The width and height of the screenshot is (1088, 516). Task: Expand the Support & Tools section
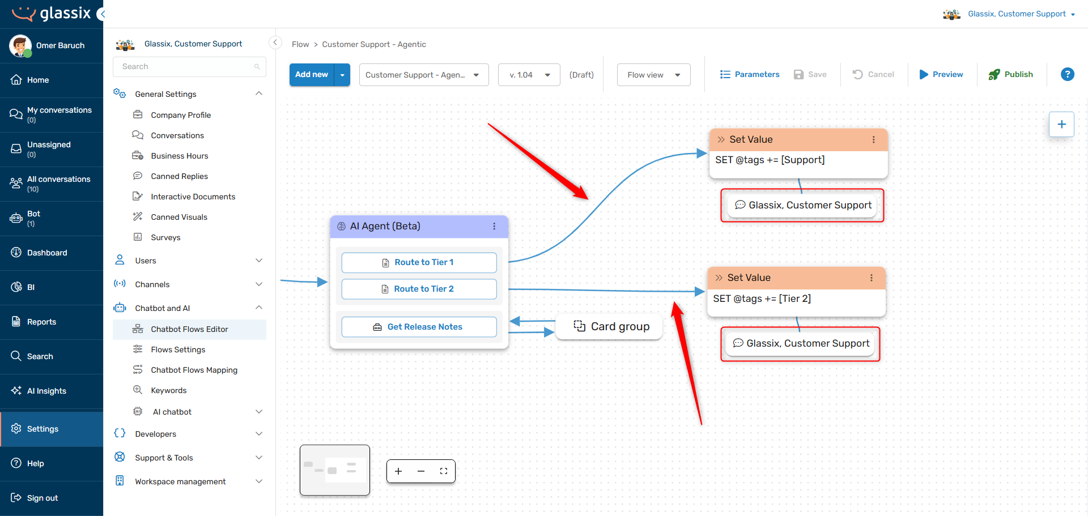tap(259, 458)
